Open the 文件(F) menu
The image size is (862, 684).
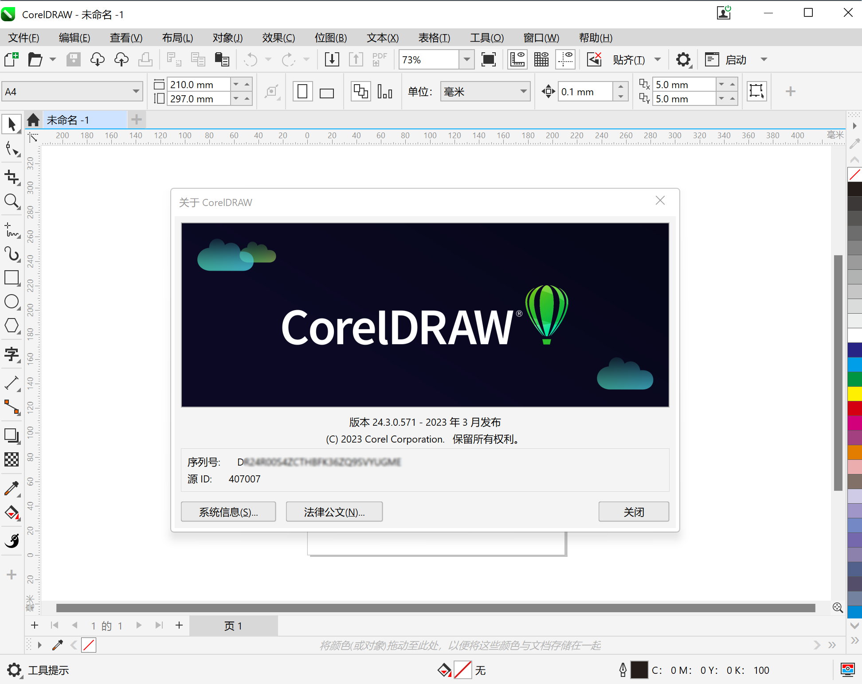[24, 38]
